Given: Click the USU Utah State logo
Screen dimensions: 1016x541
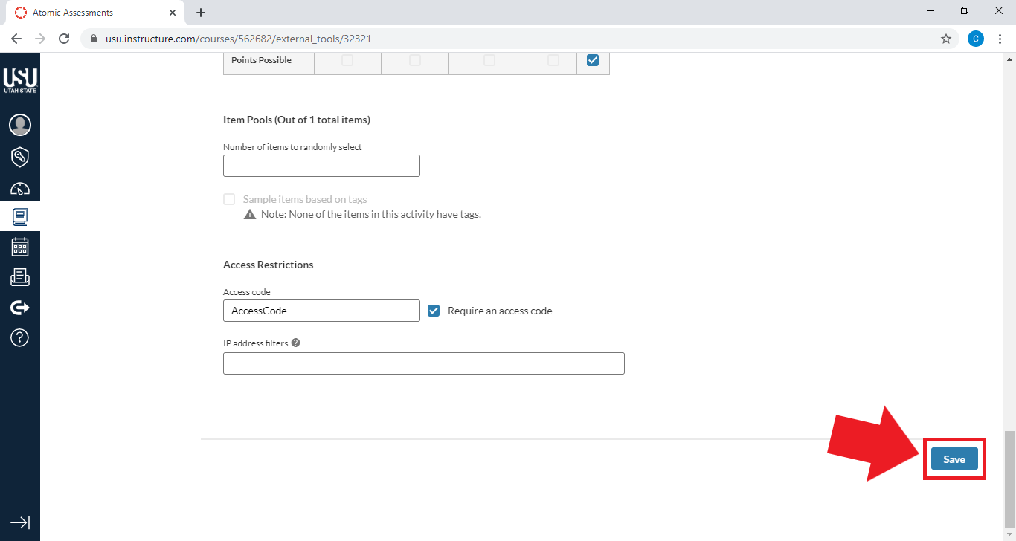Looking at the screenshot, I should (x=20, y=80).
